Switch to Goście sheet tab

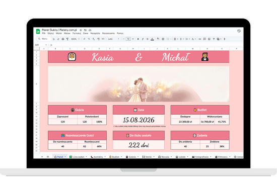click(132, 157)
